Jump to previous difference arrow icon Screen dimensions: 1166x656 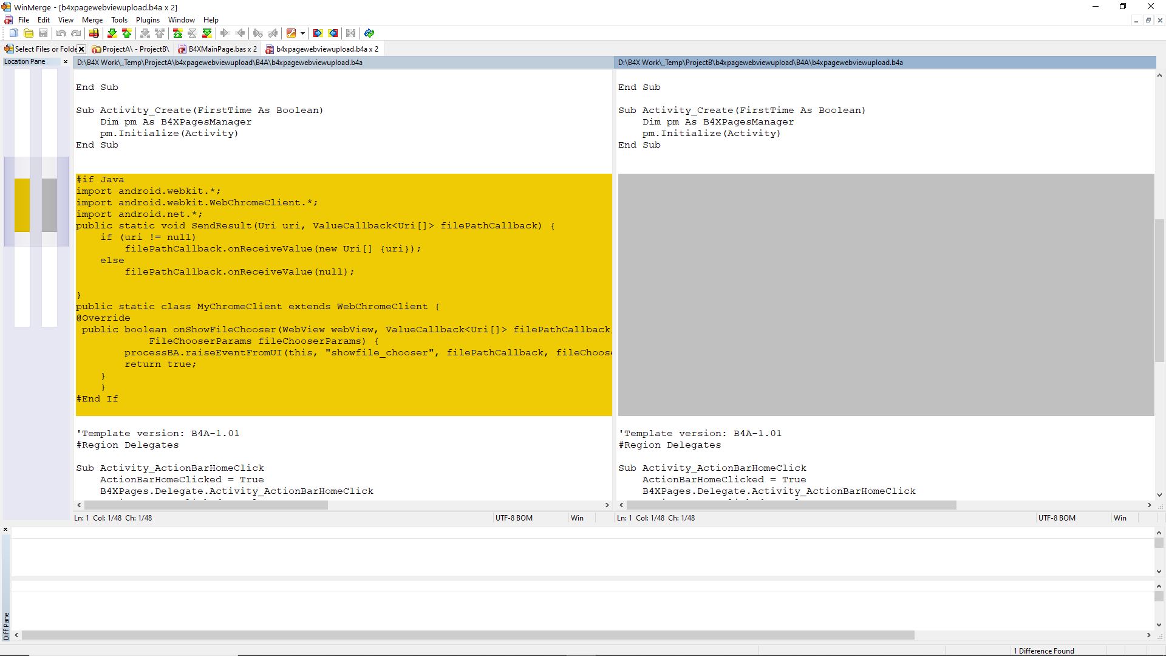point(127,33)
